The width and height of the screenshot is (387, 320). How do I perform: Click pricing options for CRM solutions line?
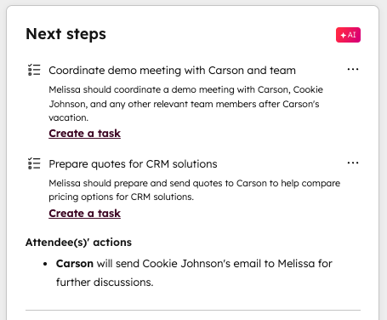click(x=121, y=197)
